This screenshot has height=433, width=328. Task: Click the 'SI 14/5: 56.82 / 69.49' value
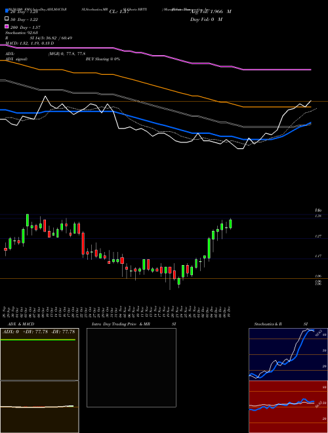51,38
